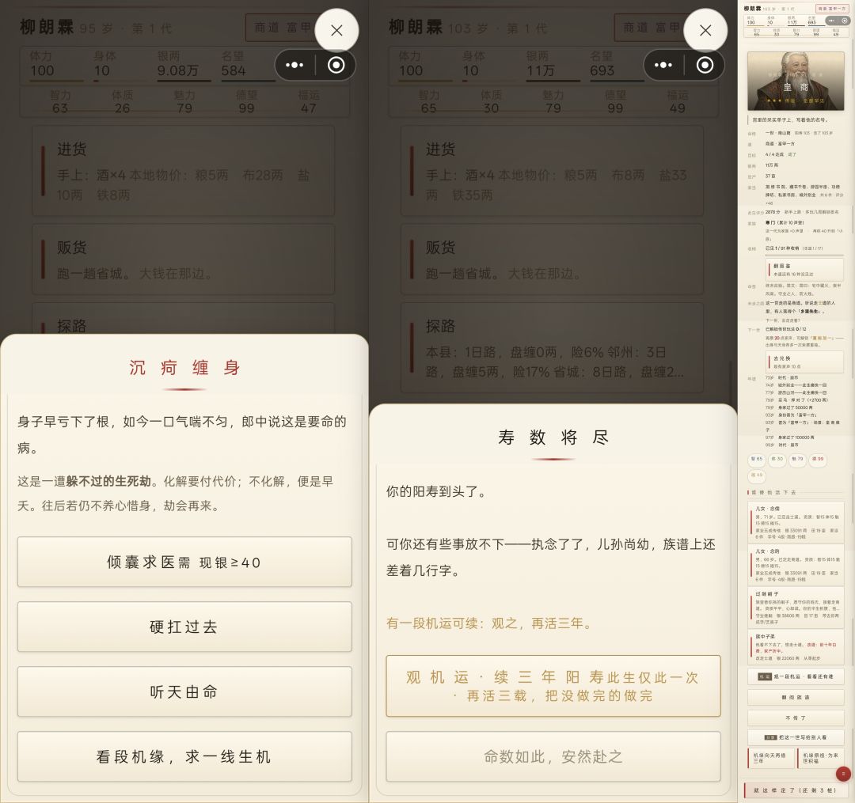The image size is (855, 803).
Task: Tap the circle target icon in the 95岁 screen
Action: [x=336, y=66]
